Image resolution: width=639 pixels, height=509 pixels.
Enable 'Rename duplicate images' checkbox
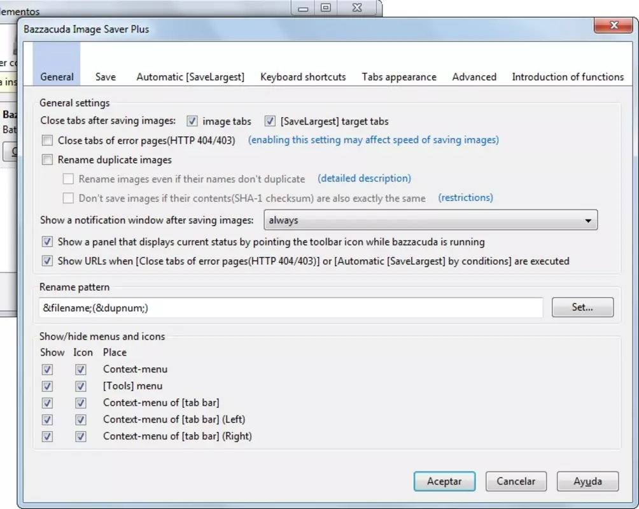point(47,160)
